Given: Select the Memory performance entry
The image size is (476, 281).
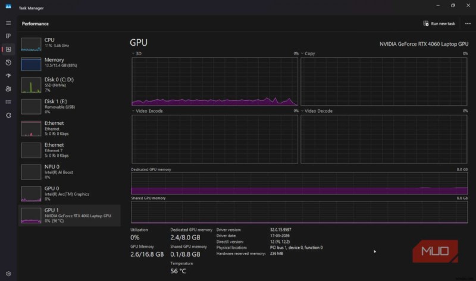Looking at the screenshot, I should tap(69, 63).
